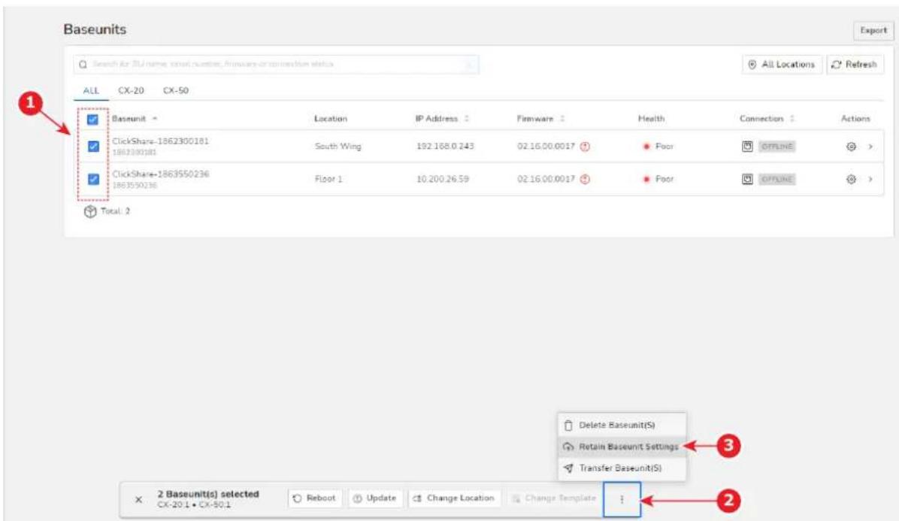Click OFFLINE badge in Floor 1 row
Screen dimensions: 899x521
tap(777, 180)
